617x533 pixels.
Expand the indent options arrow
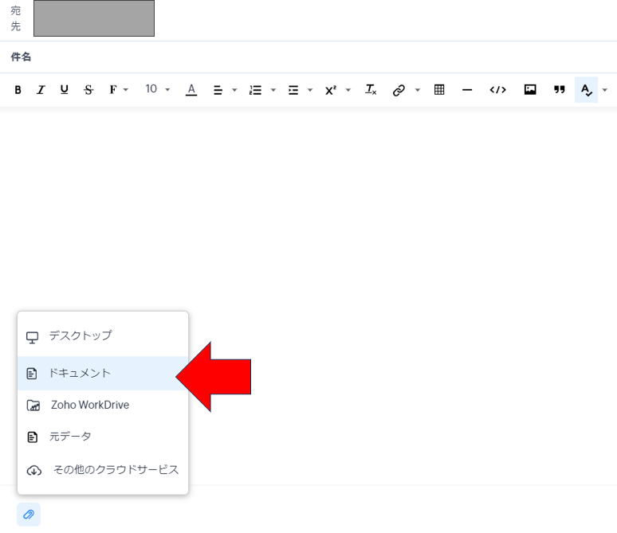tap(310, 90)
